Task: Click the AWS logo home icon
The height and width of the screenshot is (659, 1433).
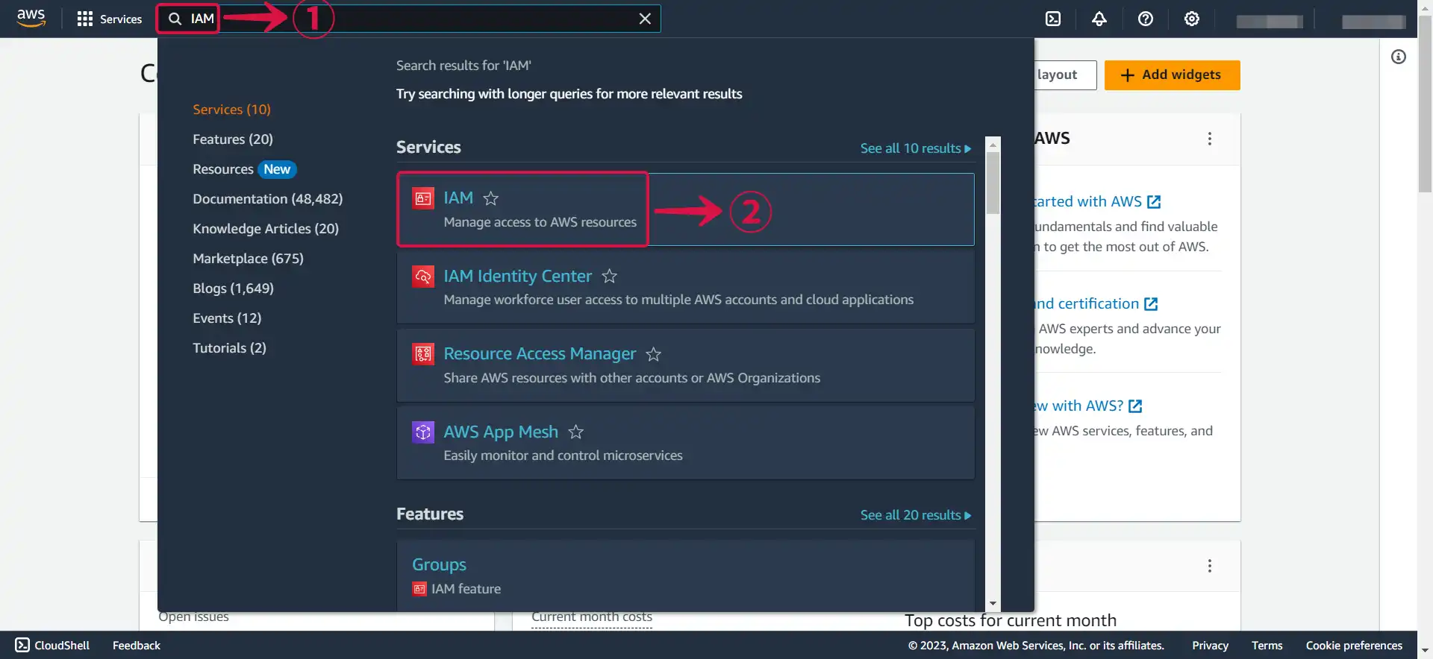Action: [31, 18]
